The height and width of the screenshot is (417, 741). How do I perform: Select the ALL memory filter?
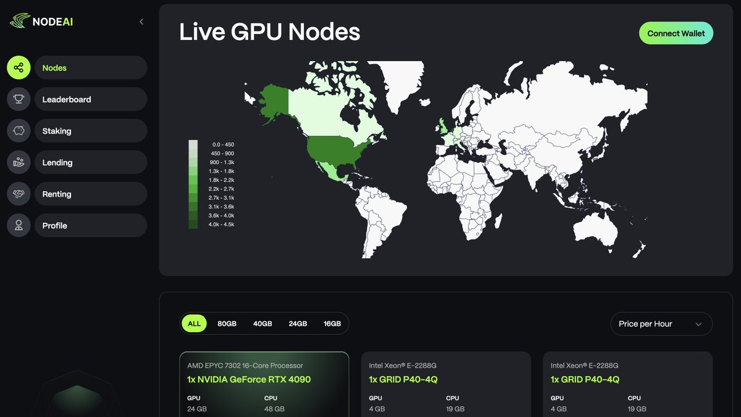point(195,324)
